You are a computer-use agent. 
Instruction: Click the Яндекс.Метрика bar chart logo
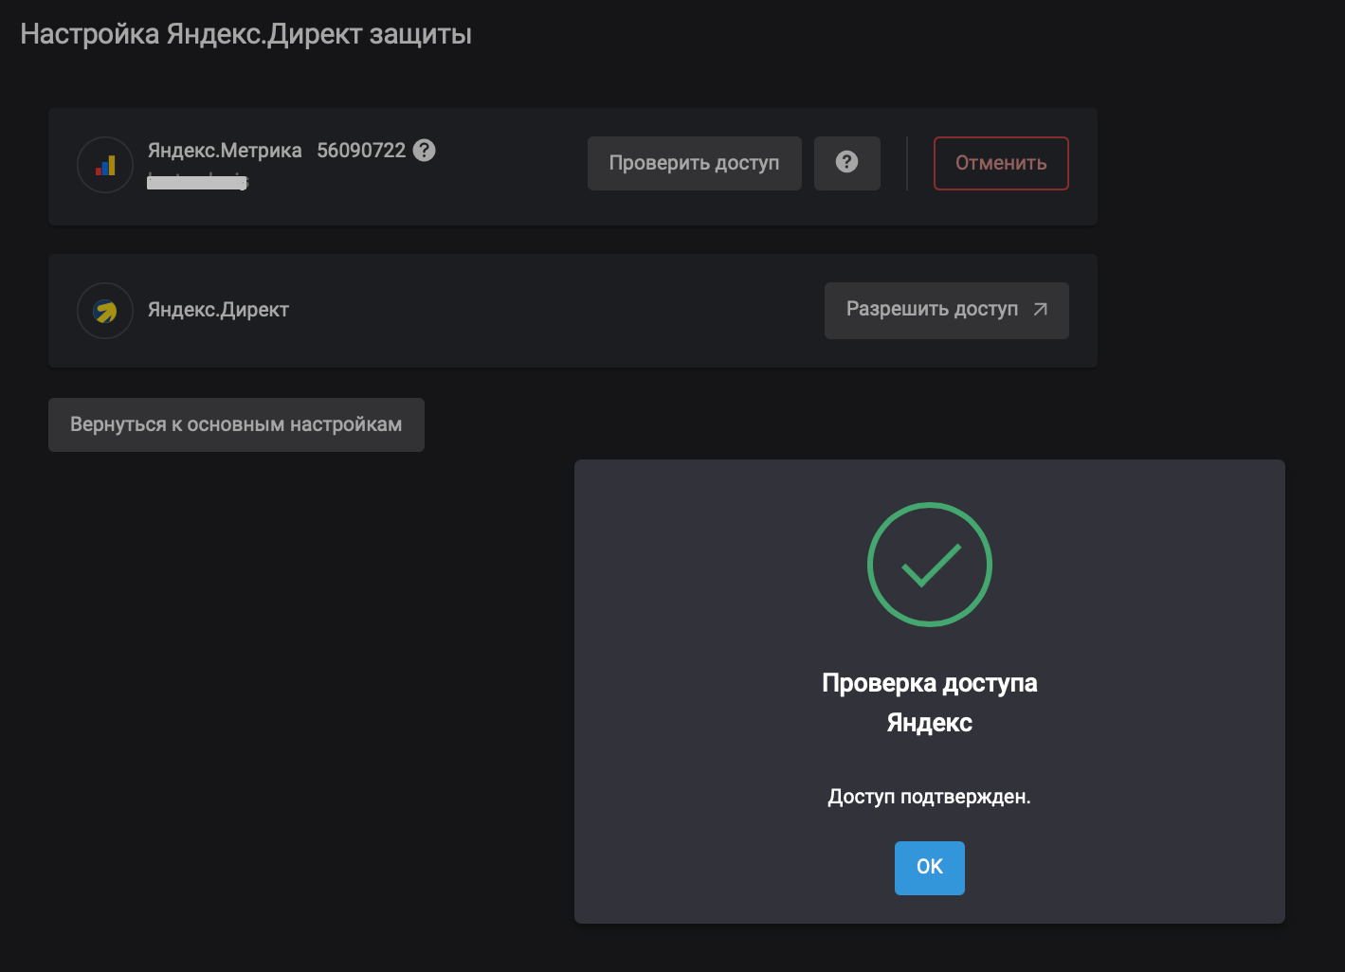click(x=105, y=166)
